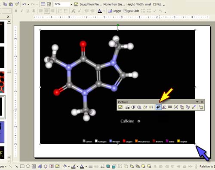Click the Design button
The height and width of the screenshot is (170, 215).
coord(114,11)
